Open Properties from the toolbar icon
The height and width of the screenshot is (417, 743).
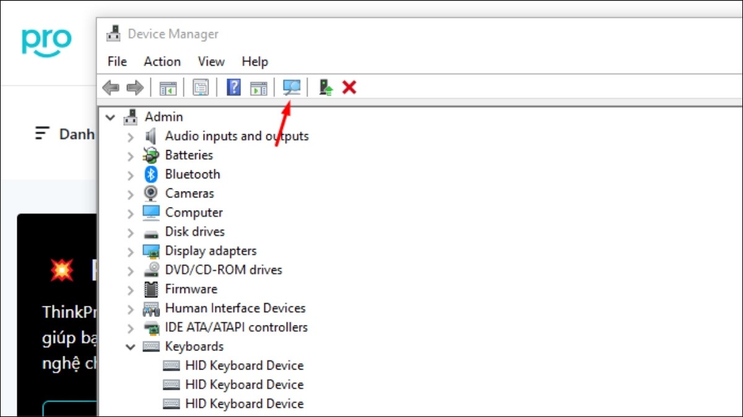point(201,88)
